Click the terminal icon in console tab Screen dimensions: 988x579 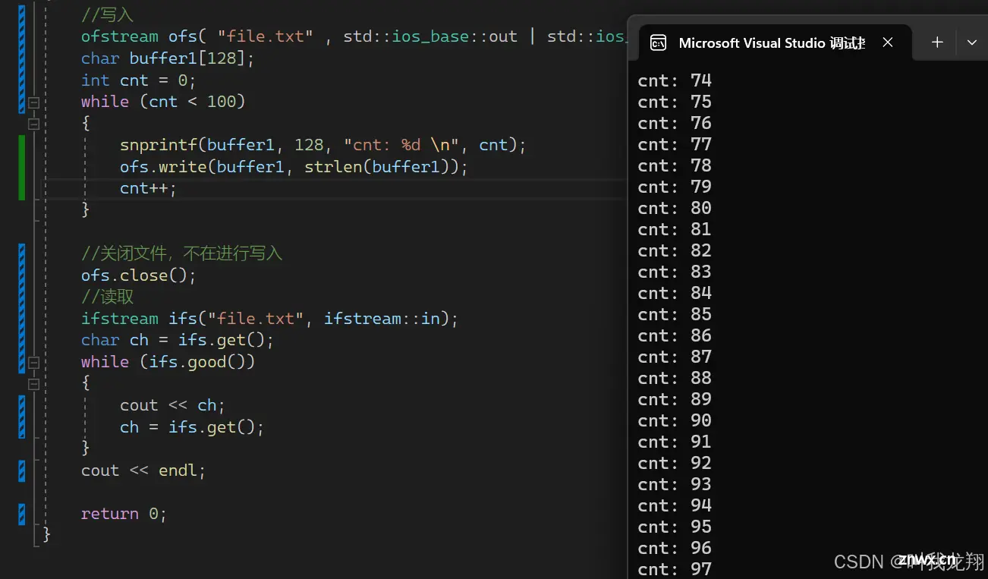[x=658, y=43]
